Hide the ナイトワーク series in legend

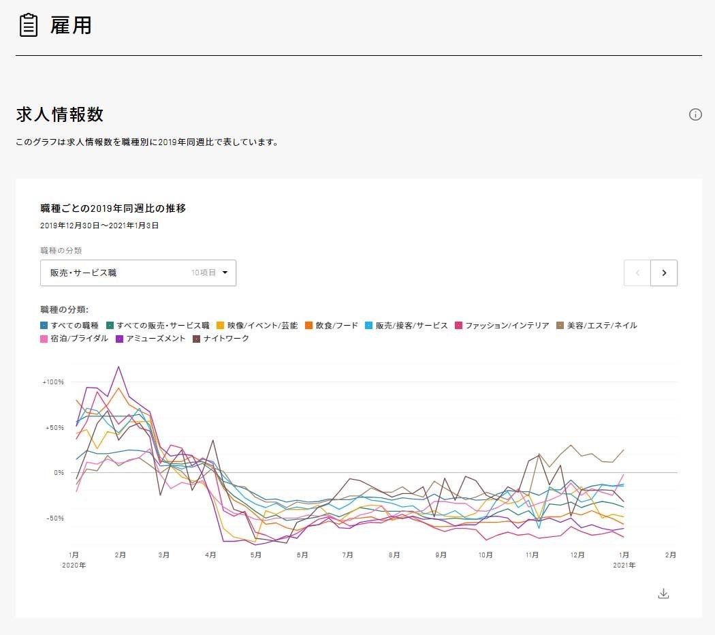click(x=221, y=339)
